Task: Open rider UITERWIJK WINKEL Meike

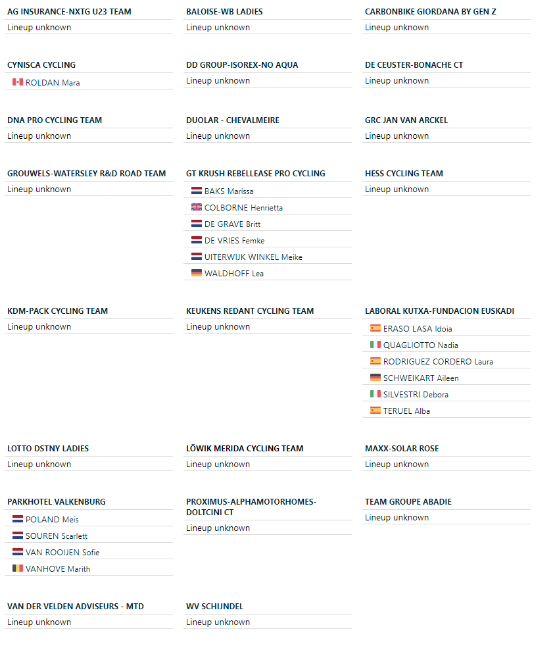Action: (x=253, y=257)
